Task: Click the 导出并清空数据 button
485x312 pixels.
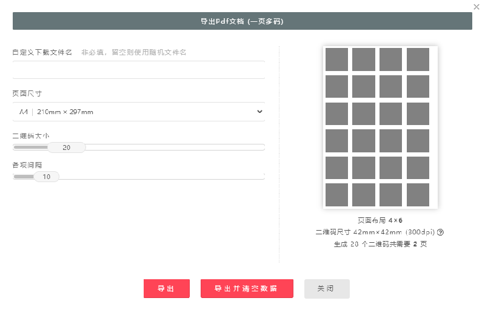Action: (247, 288)
